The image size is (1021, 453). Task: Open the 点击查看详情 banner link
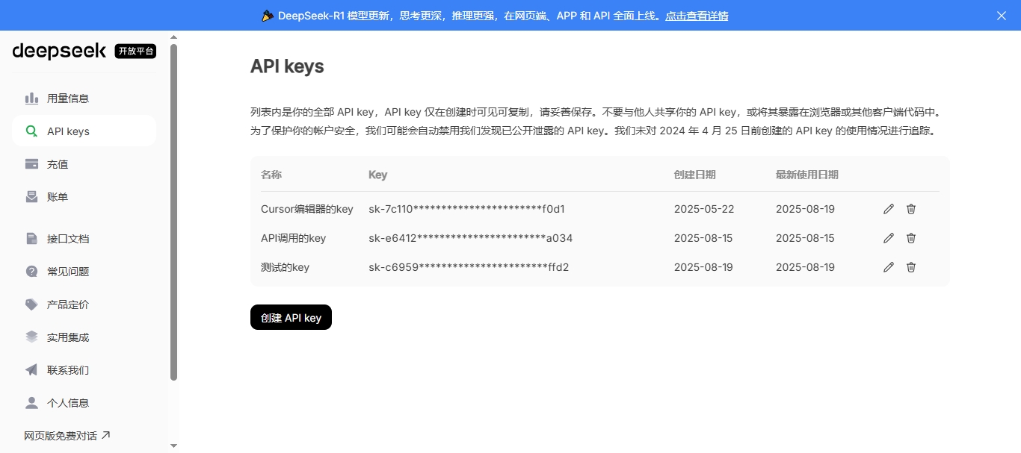coord(697,16)
